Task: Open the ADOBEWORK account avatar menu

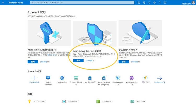Action: [193, 2]
